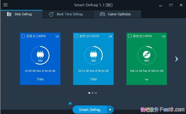Check the C: drive checkbox

click(23, 36)
